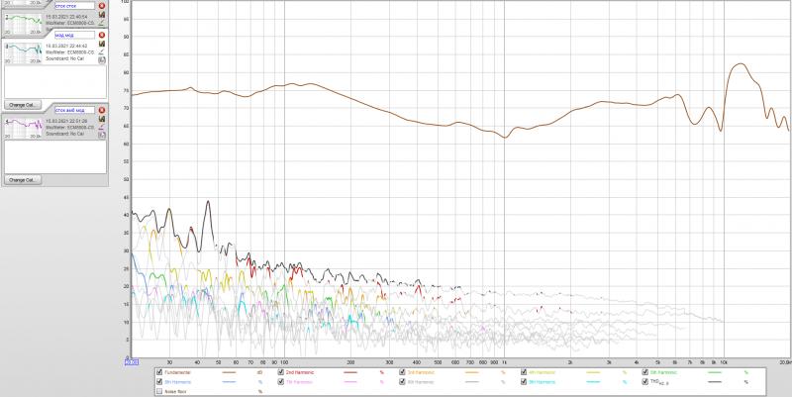This screenshot has height=397, width=792.
Task: Open notes icon on "стох виб мид" panel
Action: click(101, 136)
